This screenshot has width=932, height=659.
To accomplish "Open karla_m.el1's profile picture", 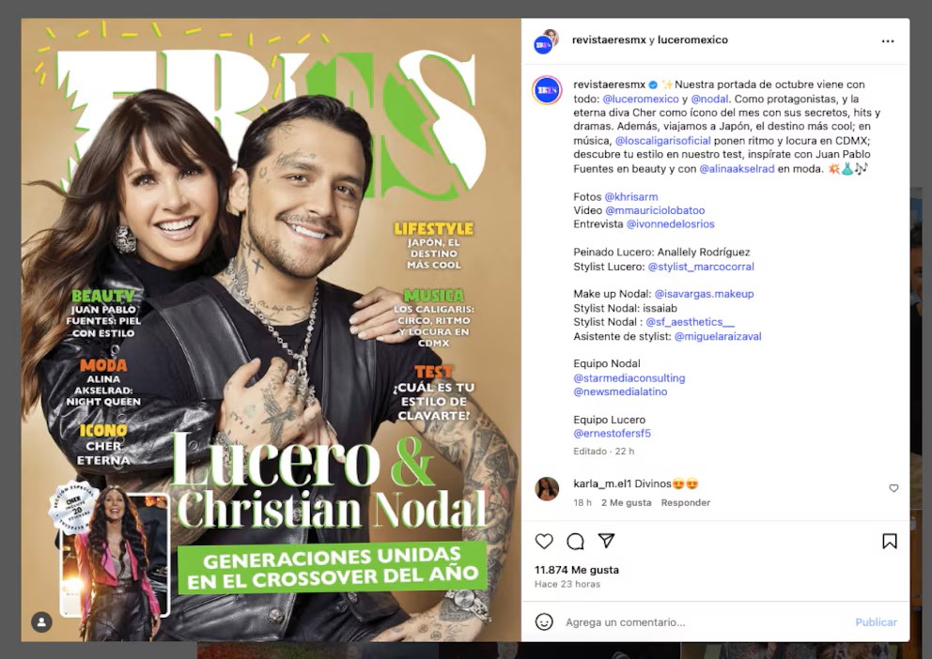I will coord(547,489).
